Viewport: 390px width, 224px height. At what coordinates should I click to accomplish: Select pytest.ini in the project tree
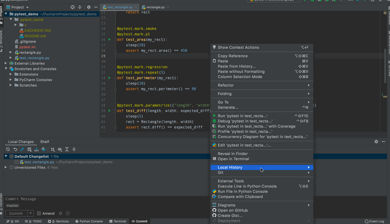pyautogui.click(x=27, y=47)
